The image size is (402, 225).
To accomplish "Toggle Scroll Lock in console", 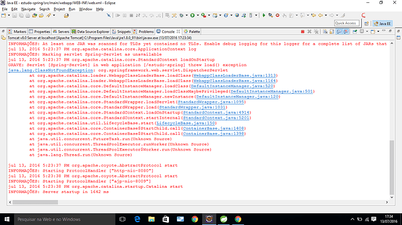I will [x=332, y=32].
